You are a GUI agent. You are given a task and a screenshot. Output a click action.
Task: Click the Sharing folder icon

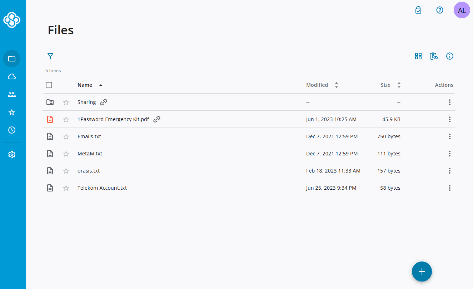pyautogui.click(x=50, y=102)
